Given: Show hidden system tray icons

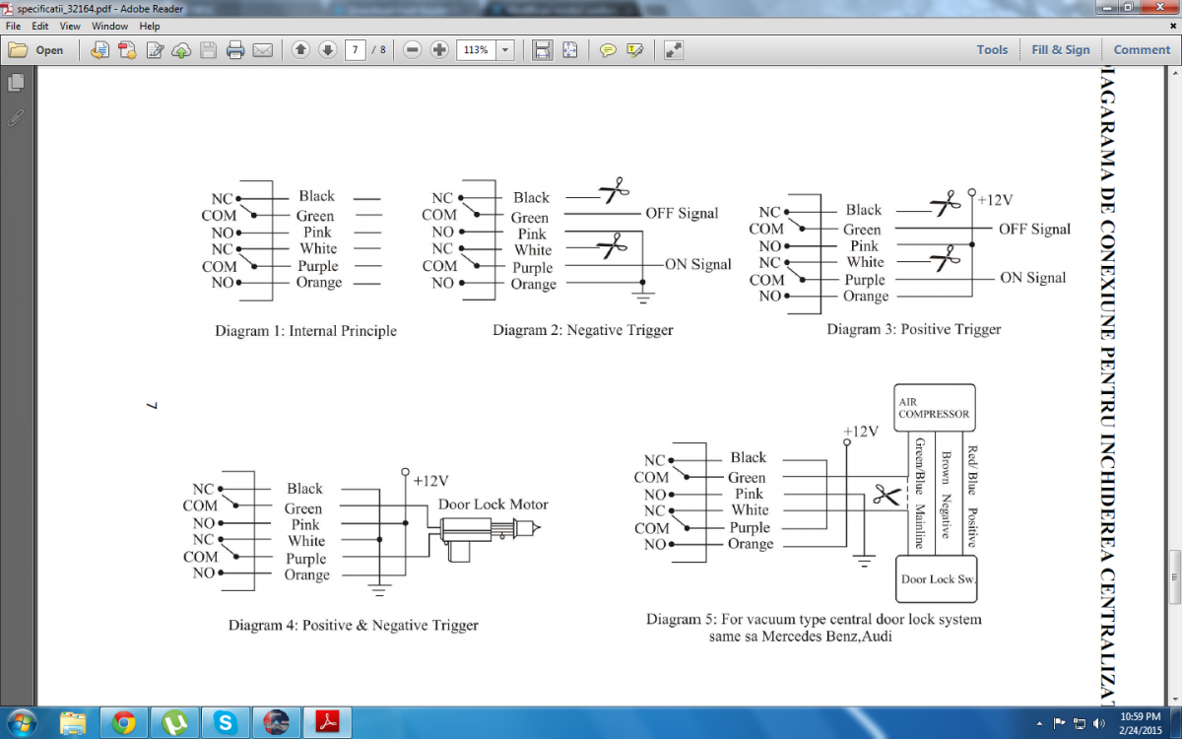Looking at the screenshot, I should pyautogui.click(x=1041, y=724).
